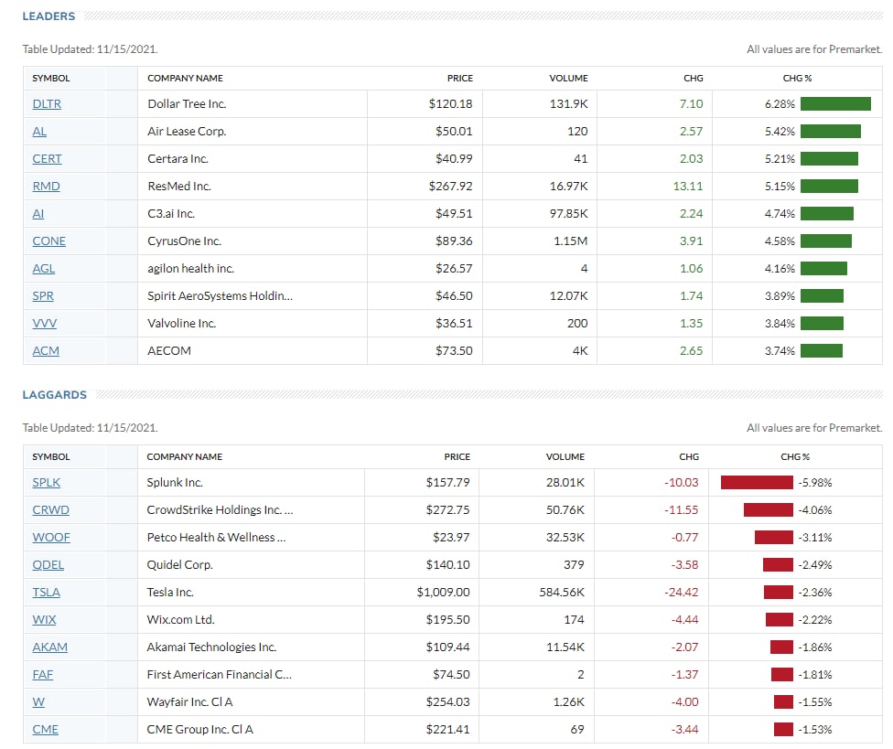
Task: Open the CME symbol link
Action: pos(46,730)
